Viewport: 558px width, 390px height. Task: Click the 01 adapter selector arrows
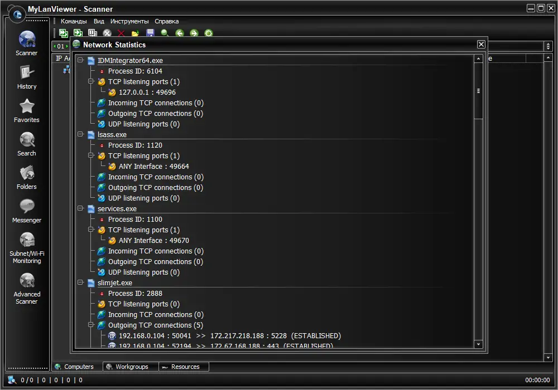point(60,46)
